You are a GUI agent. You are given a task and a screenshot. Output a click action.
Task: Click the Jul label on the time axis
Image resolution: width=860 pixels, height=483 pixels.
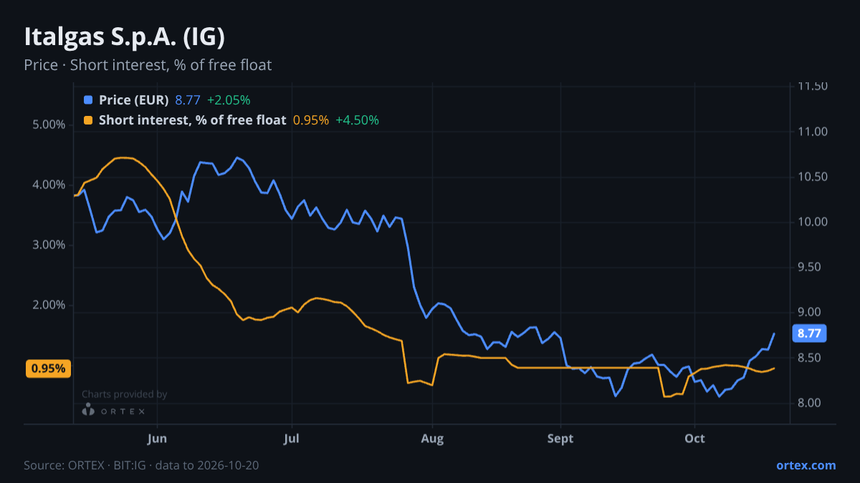click(292, 439)
